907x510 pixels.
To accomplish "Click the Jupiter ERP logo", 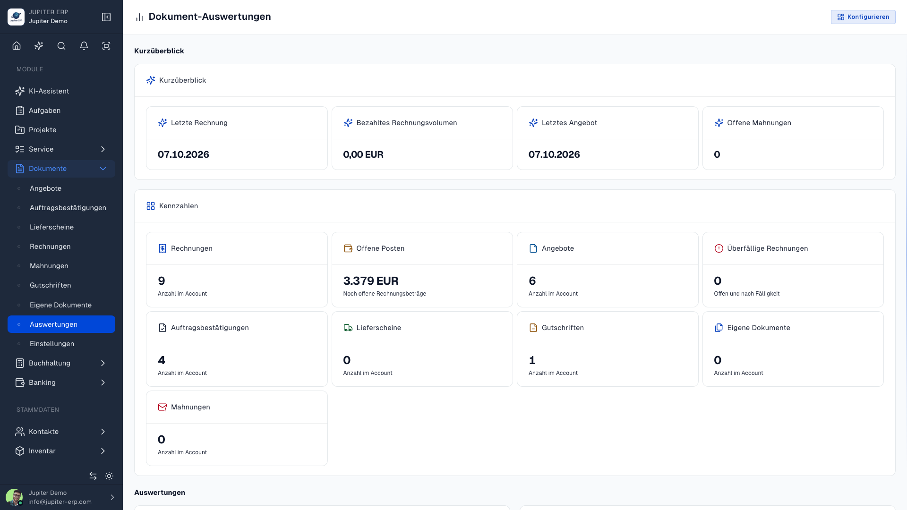I will [x=16, y=17].
